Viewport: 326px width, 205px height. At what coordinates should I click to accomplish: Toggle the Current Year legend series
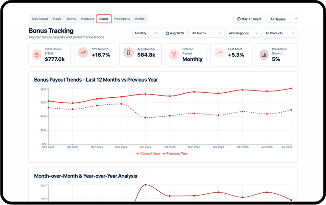tap(148, 154)
